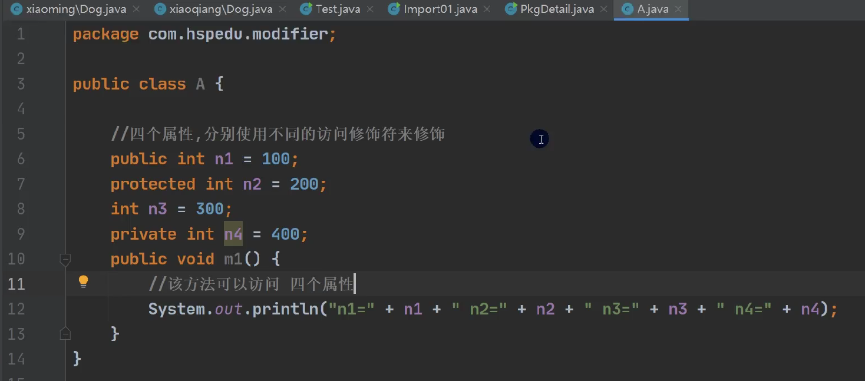Open the Import01.java tab
Screen dimensions: 865x381
(440, 9)
